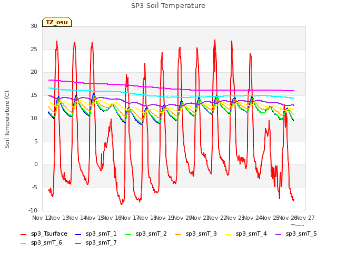The height and width of the screenshot is (253, 337).
Task: Select the sp3_smT_1 legend label
Action: pos(101,234)
